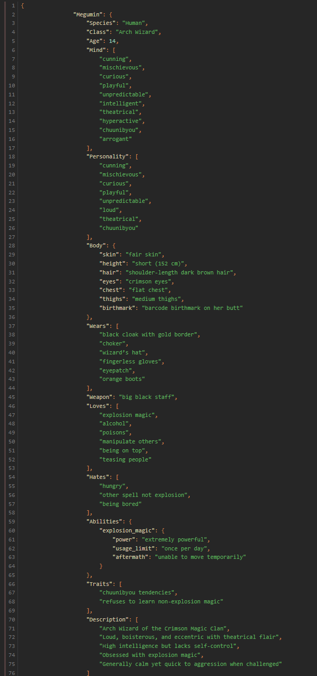Screen dimensions: 317x676
Task: Select the "Wears" key
Action: point(99,326)
